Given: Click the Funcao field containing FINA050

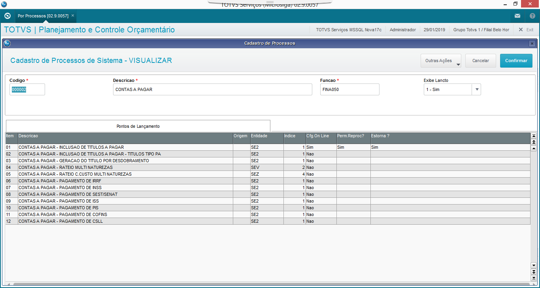Looking at the screenshot, I should (350, 89).
